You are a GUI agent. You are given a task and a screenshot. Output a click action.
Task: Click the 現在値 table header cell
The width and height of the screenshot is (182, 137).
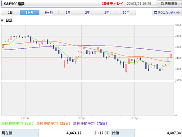click(20, 133)
